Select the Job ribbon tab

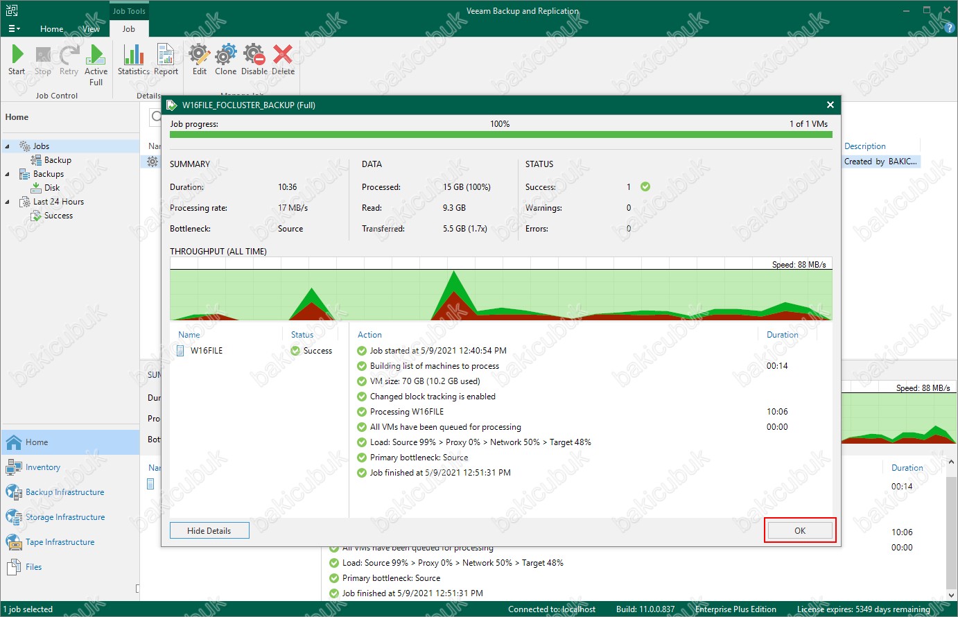coord(129,28)
